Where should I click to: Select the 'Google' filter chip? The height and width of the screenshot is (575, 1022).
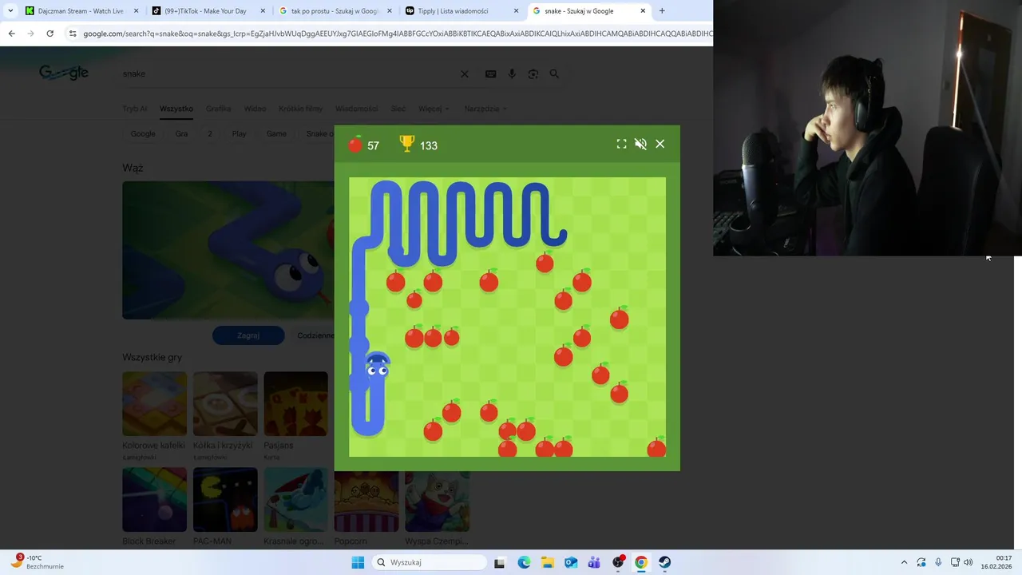[143, 133]
